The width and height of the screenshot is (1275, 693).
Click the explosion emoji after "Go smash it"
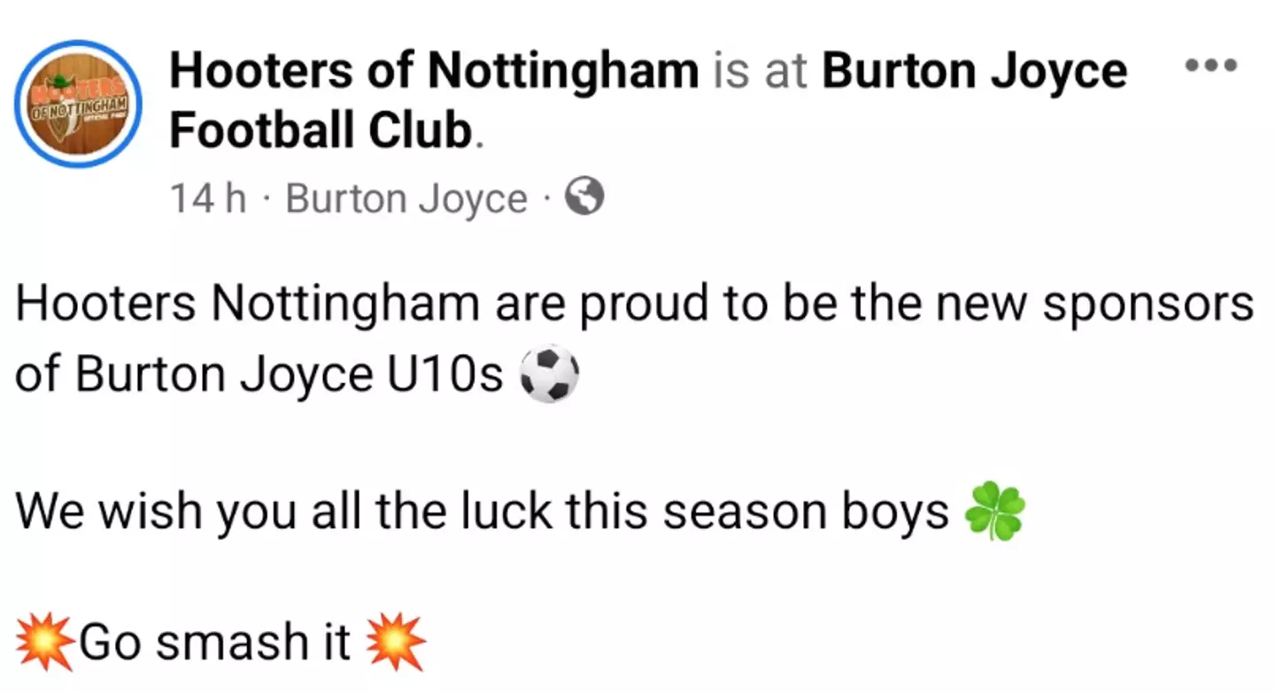395,642
